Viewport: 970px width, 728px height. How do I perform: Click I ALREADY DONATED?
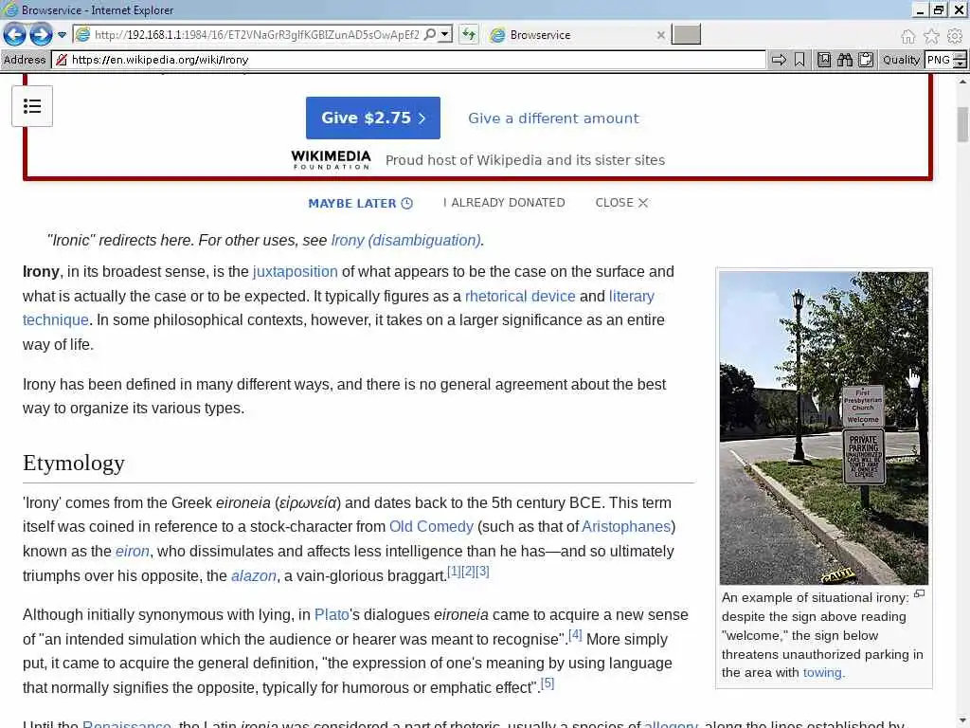click(504, 203)
